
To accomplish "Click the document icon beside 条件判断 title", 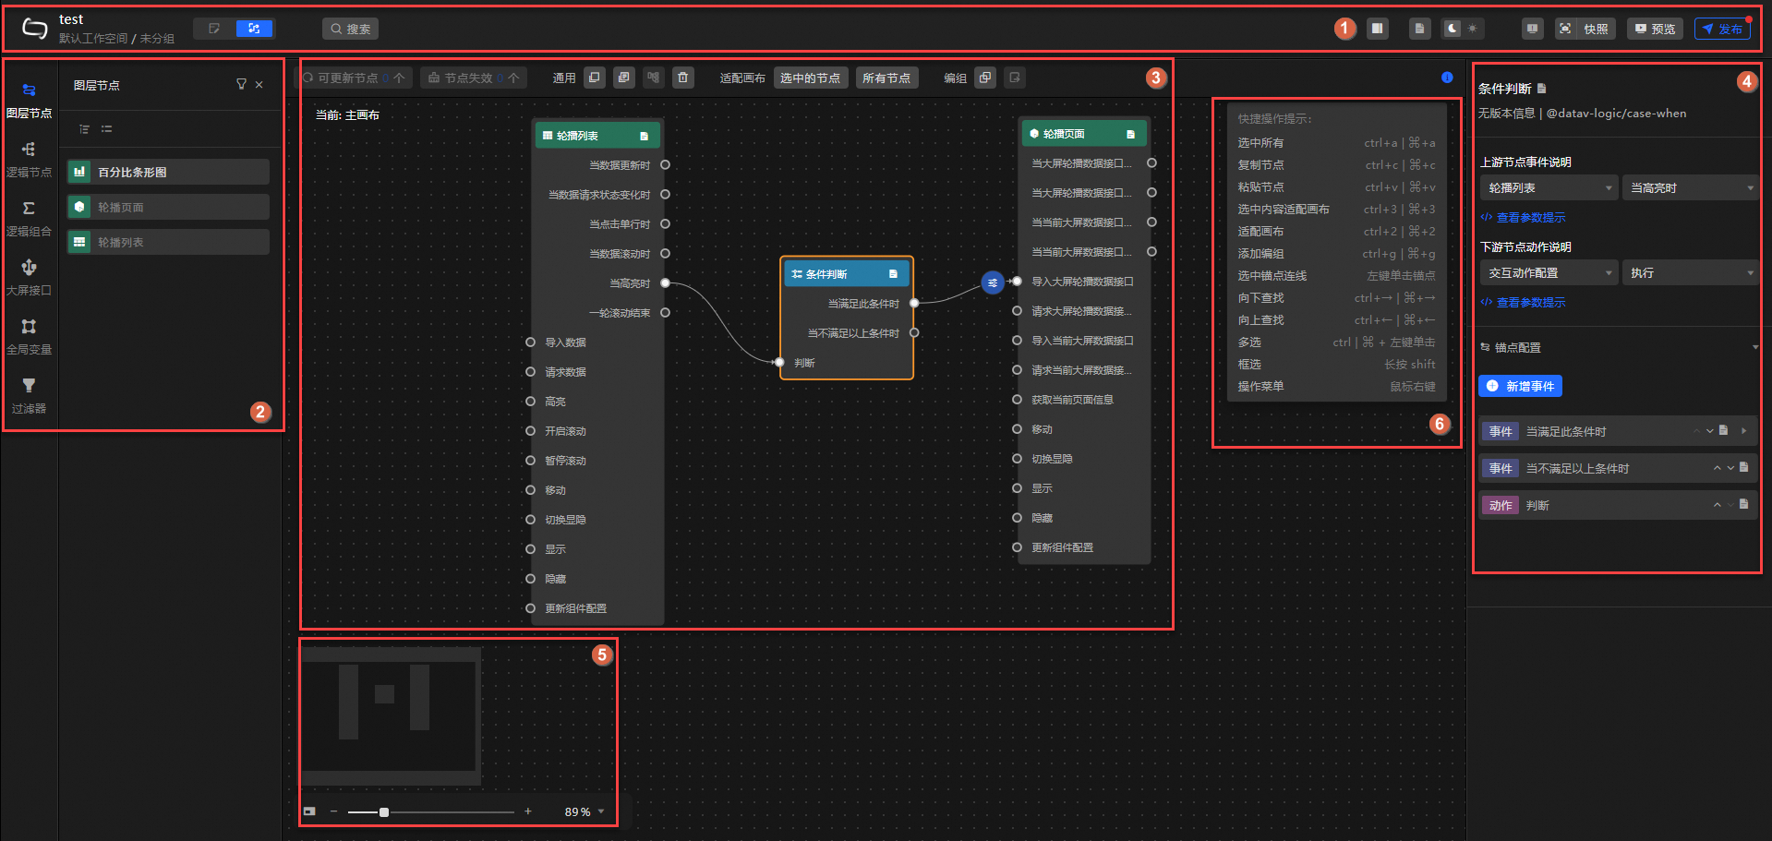I will (1541, 89).
